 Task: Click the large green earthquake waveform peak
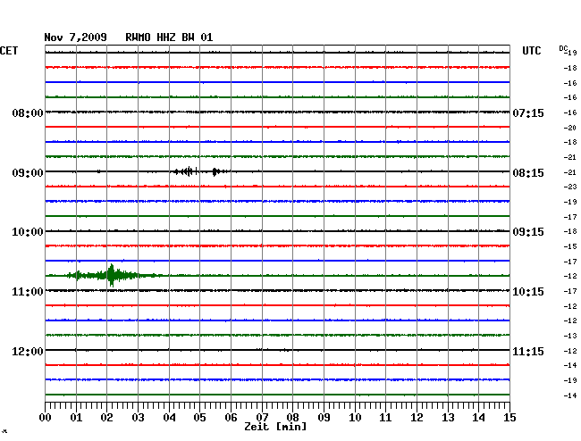(112, 275)
